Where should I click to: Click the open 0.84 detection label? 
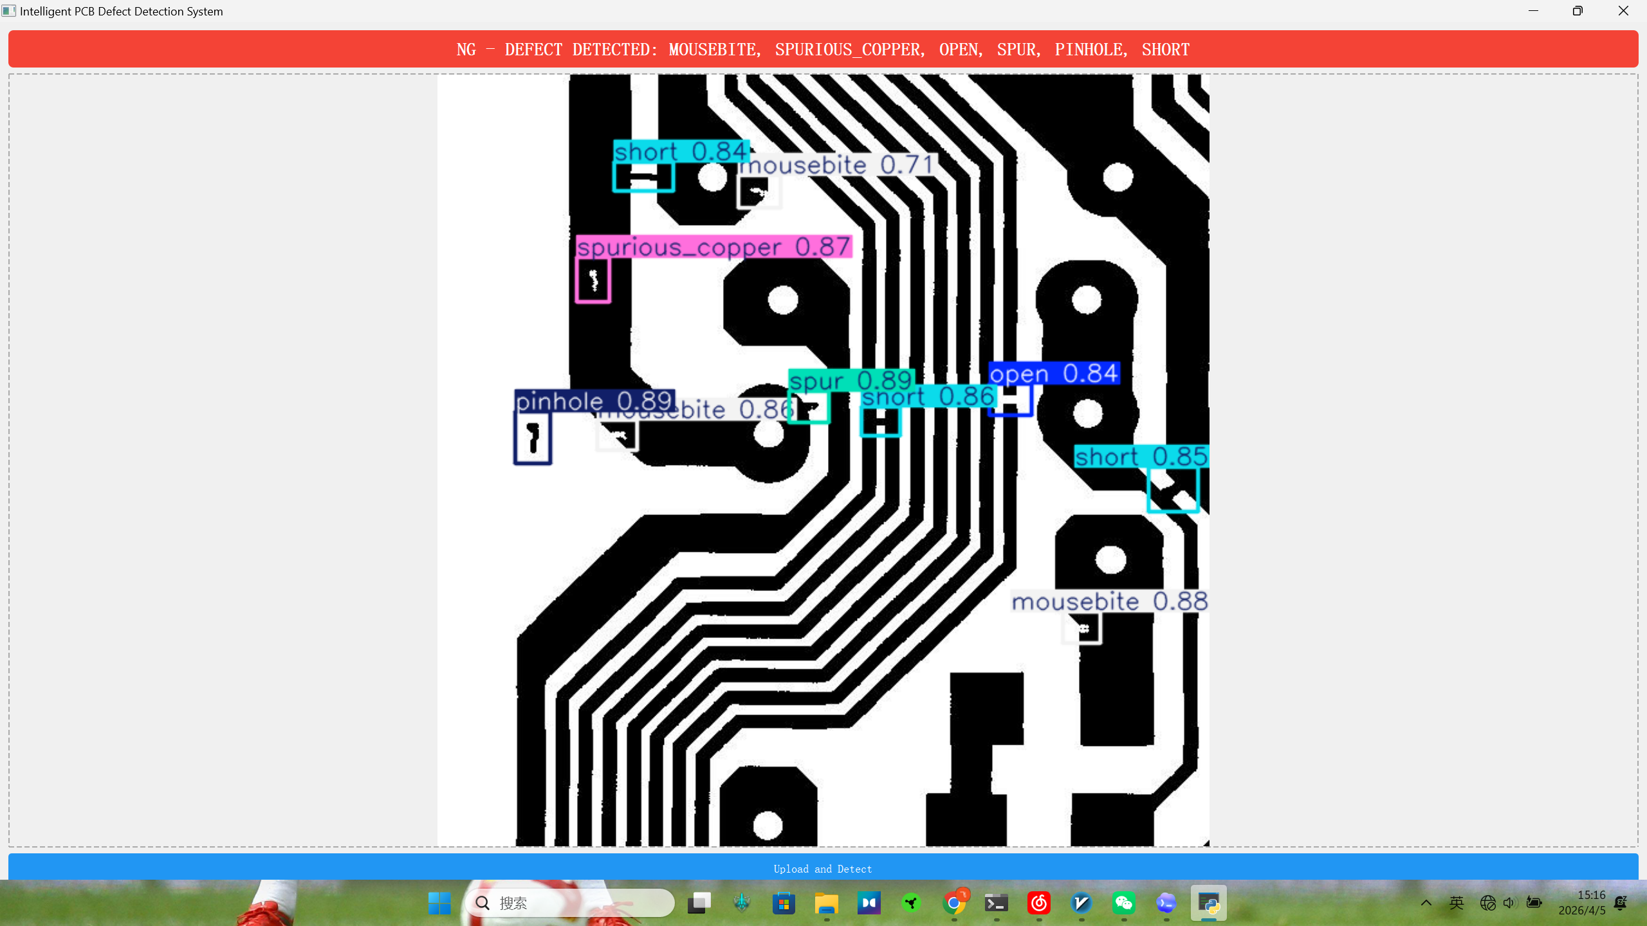[1054, 374]
